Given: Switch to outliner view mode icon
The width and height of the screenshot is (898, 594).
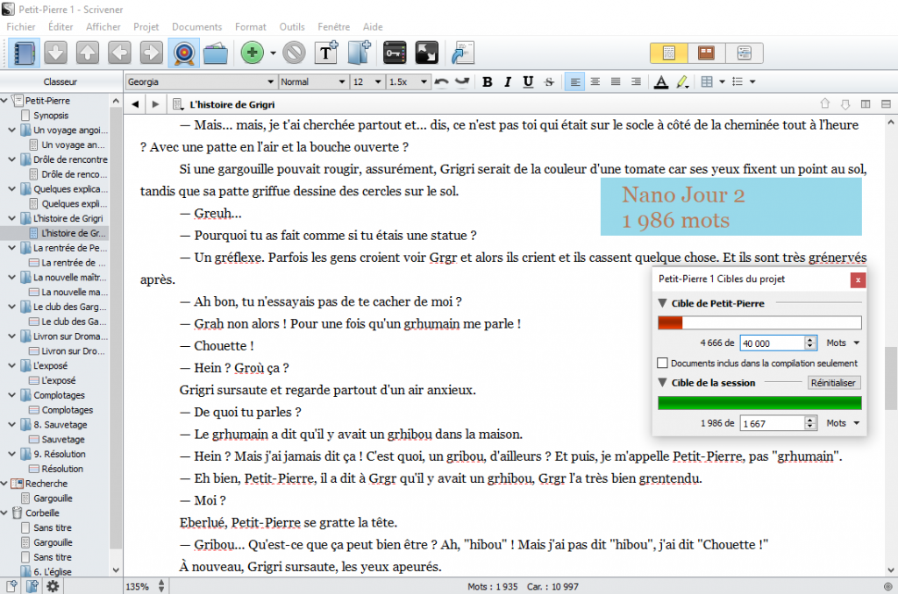Looking at the screenshot, I should pyautogui.click(x=744, y=53).
